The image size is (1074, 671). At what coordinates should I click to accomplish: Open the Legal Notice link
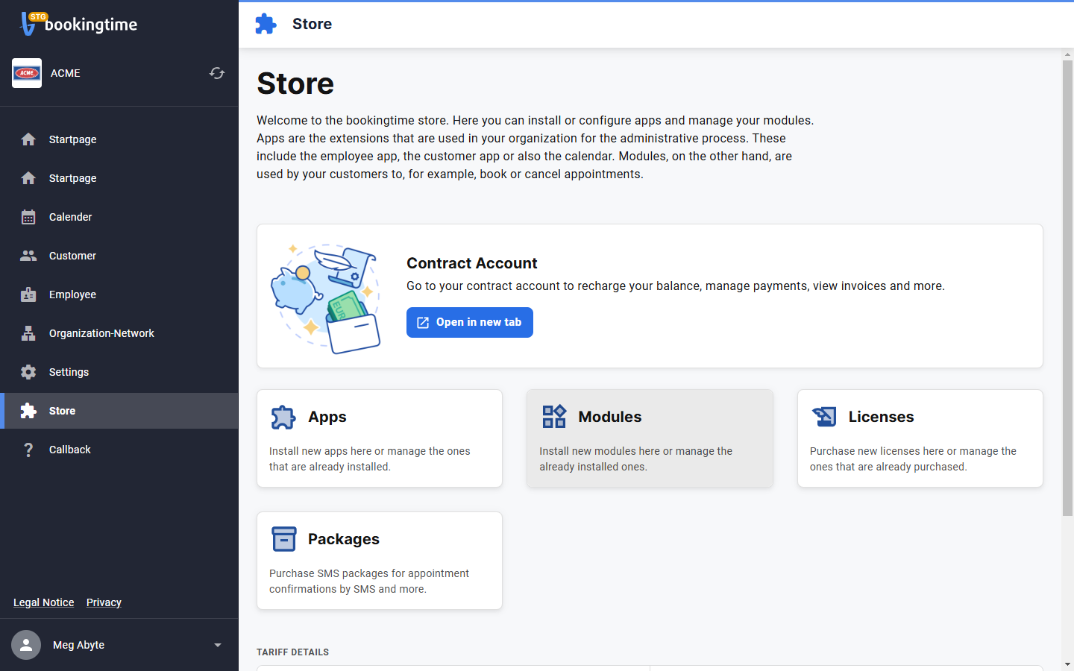click(x=44, y=602)
